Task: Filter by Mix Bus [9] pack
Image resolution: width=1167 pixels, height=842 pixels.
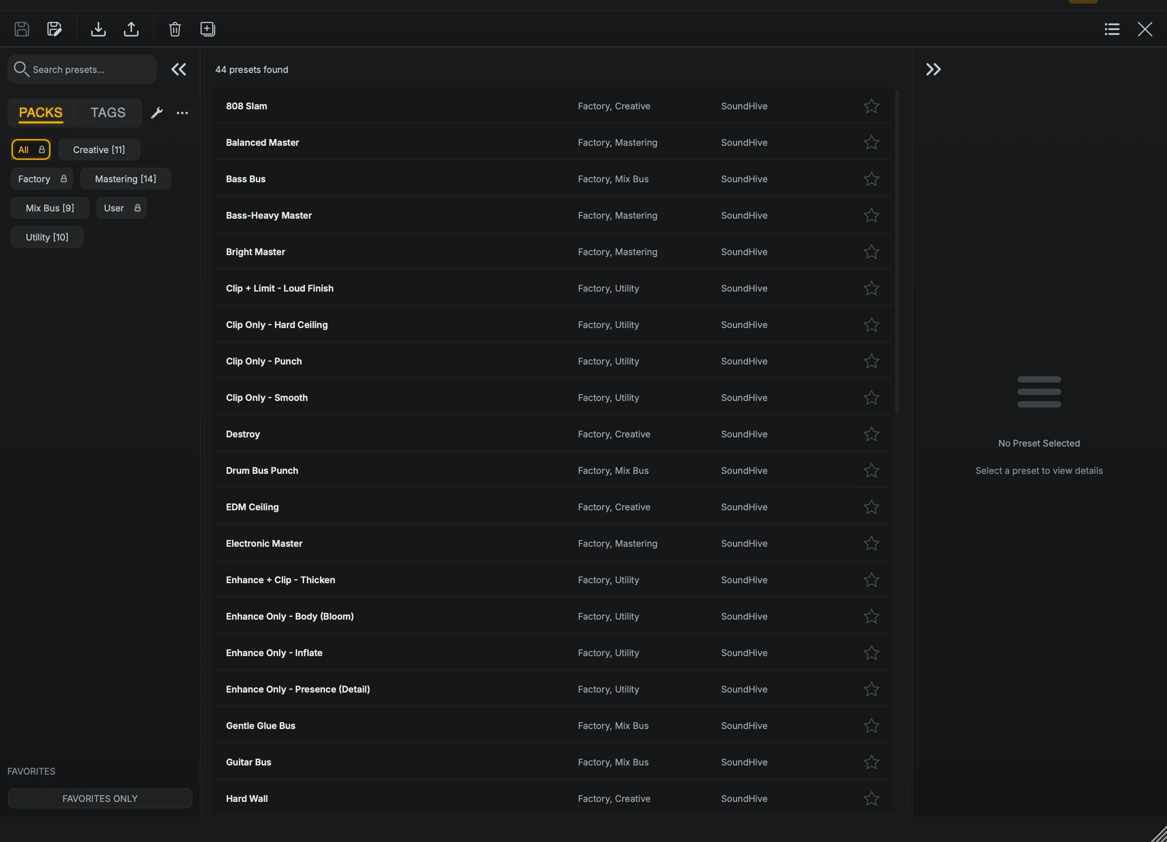Action: coord(50,208)
